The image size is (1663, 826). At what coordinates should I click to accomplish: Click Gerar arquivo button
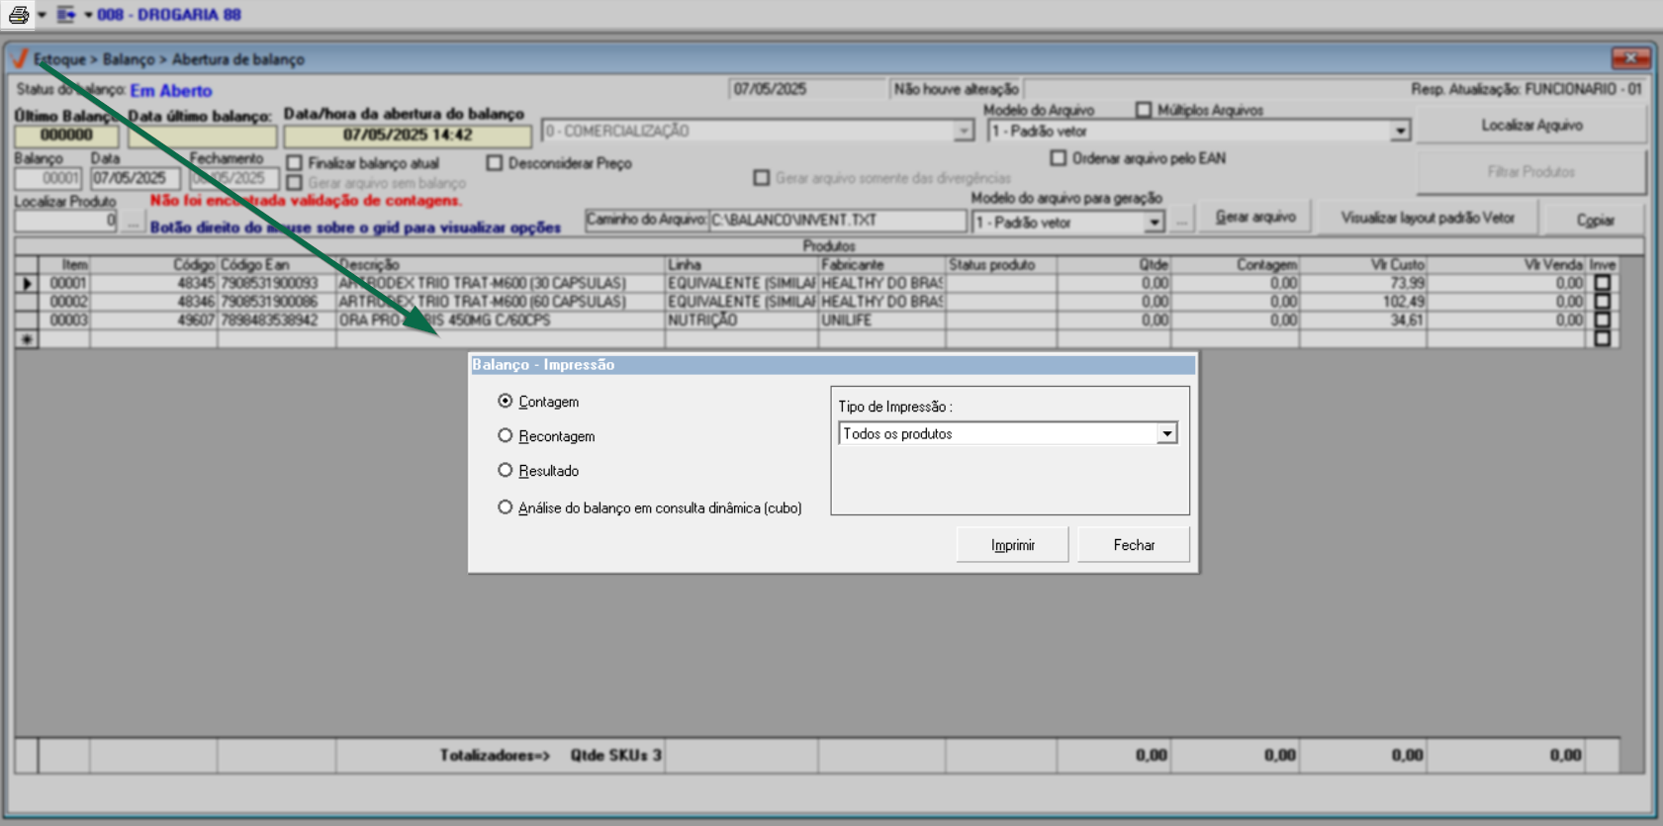point(1255,218)
